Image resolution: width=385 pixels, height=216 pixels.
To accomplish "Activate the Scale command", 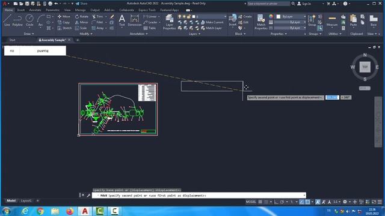I will point(81,28).
